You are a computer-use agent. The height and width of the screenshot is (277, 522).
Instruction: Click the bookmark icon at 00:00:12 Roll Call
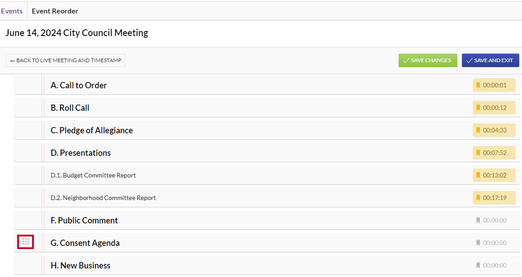[x=478, y=108]
